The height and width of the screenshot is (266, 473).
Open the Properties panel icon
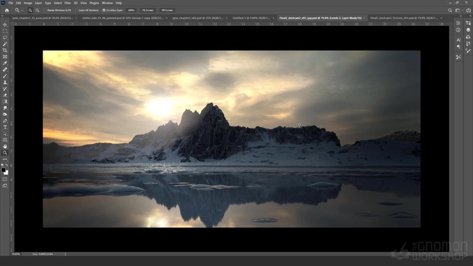[x=458, y=23]
